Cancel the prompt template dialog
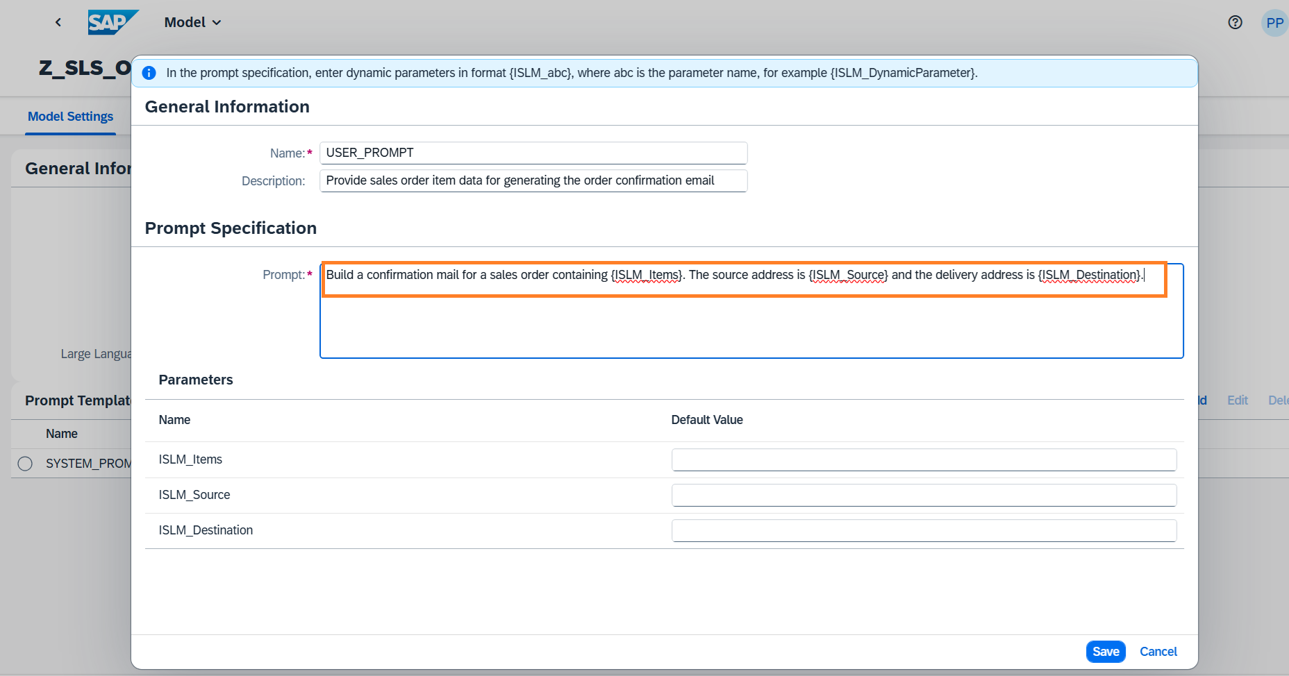This screenshot has width=1289, height=676. click(1158, 652)
